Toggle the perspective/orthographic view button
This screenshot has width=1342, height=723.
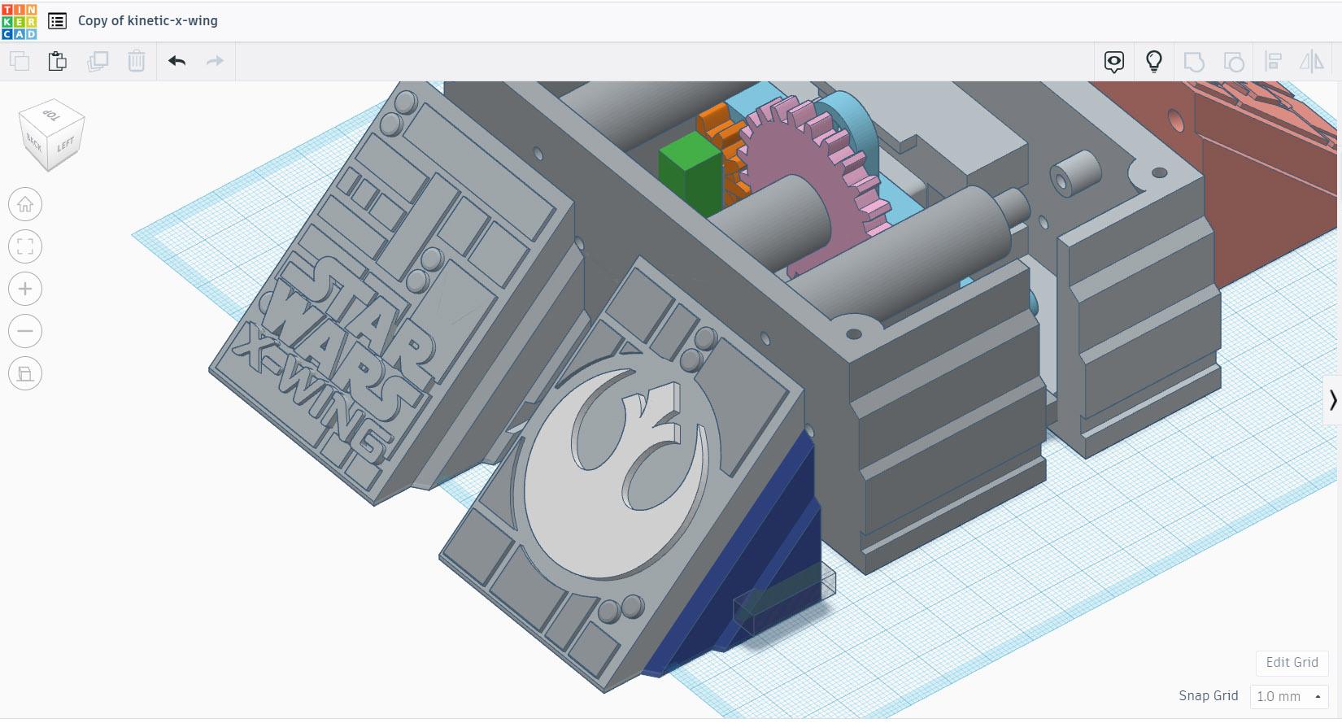pos(25,373)
